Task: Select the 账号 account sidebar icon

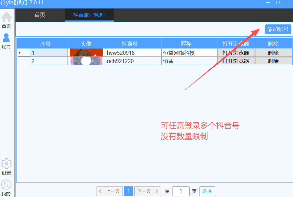Action: [x=6, y=41]
